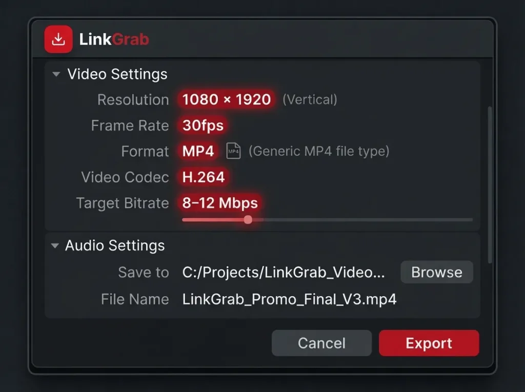Viewport: 525px width, 392px height.
Task: Click the LinkGrab title text
Action: tap(114, 39)
